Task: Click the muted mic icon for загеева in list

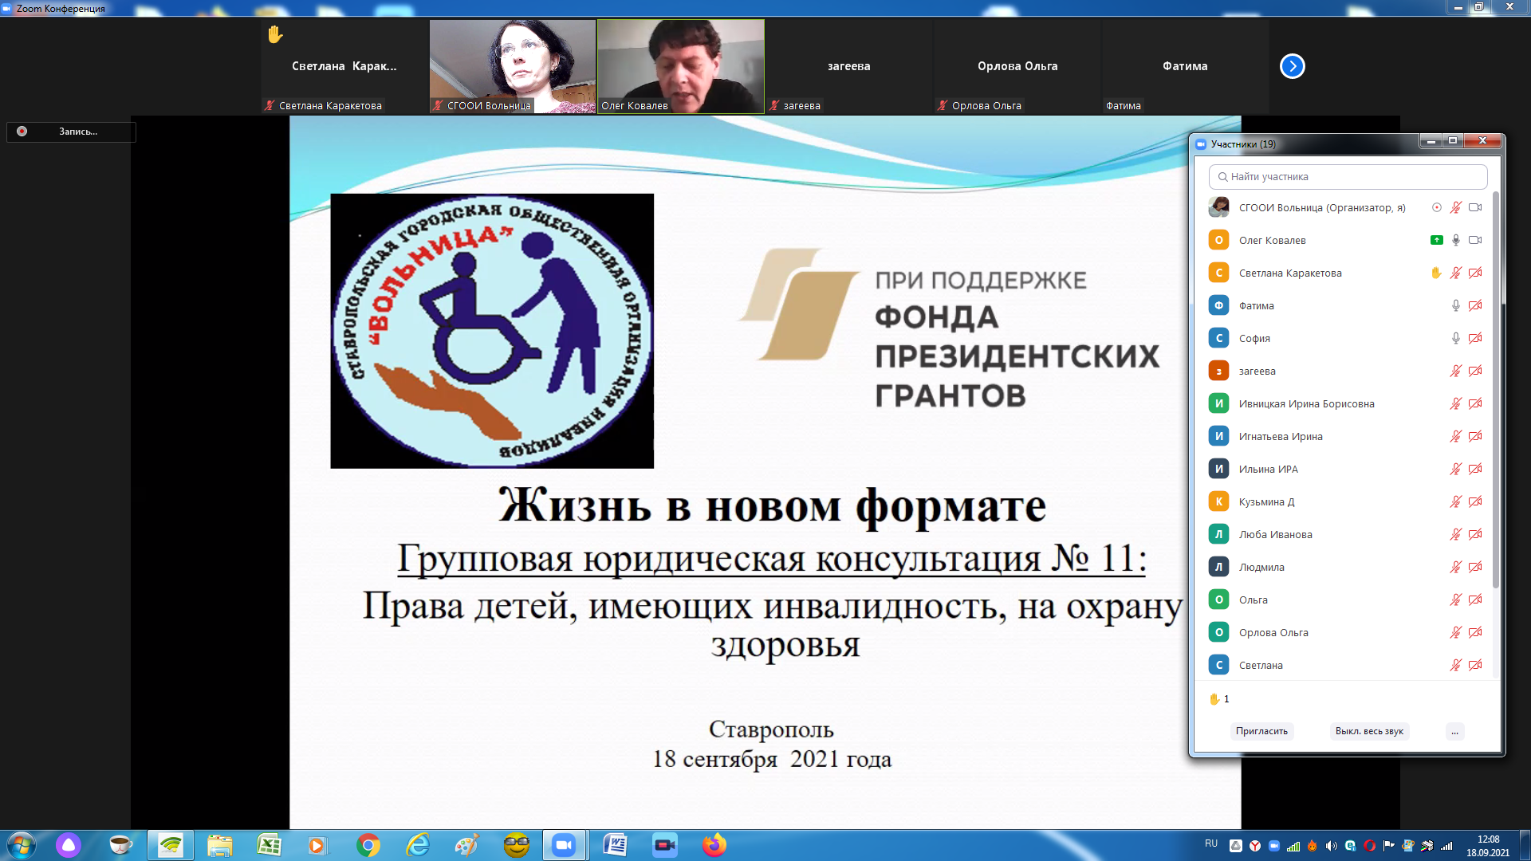Action: 1455,371
